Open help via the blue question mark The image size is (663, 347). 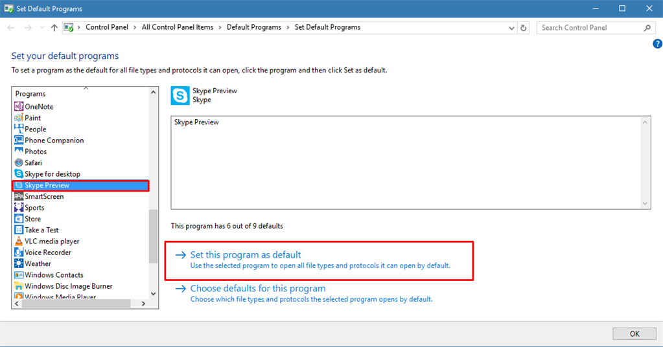point(658,43)
